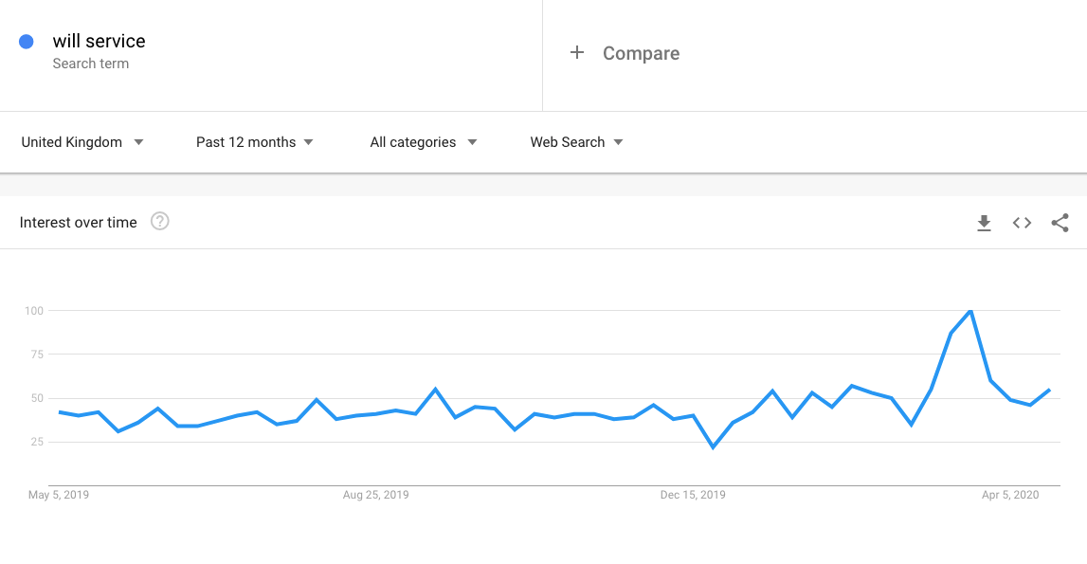
Task: Click the embed code icon
Action: [x=1022, y=223]
